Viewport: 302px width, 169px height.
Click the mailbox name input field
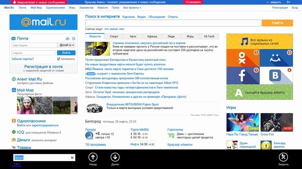point(34,45)
